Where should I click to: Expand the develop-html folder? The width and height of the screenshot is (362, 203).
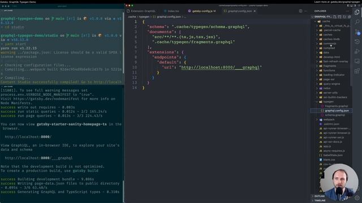point(331,57)
